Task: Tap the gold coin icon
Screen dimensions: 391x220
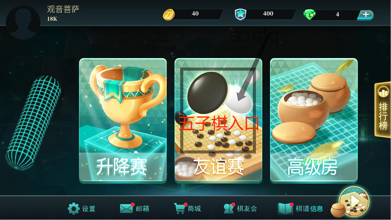Action: point(169,14)
